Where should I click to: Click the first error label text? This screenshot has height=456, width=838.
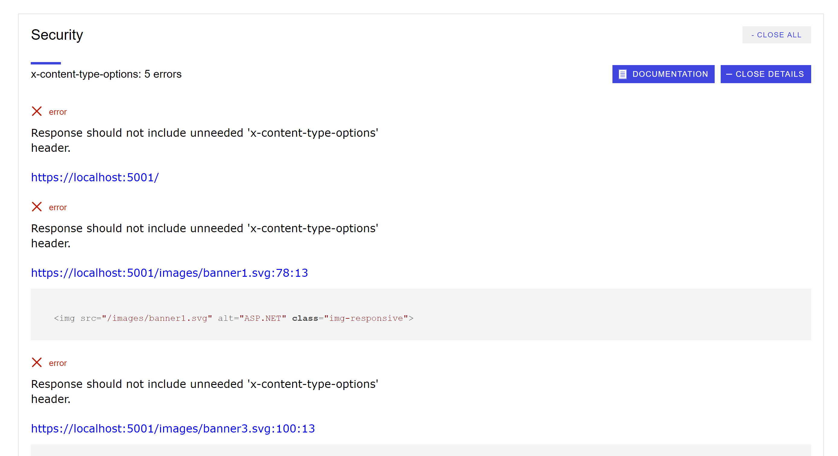58,112
